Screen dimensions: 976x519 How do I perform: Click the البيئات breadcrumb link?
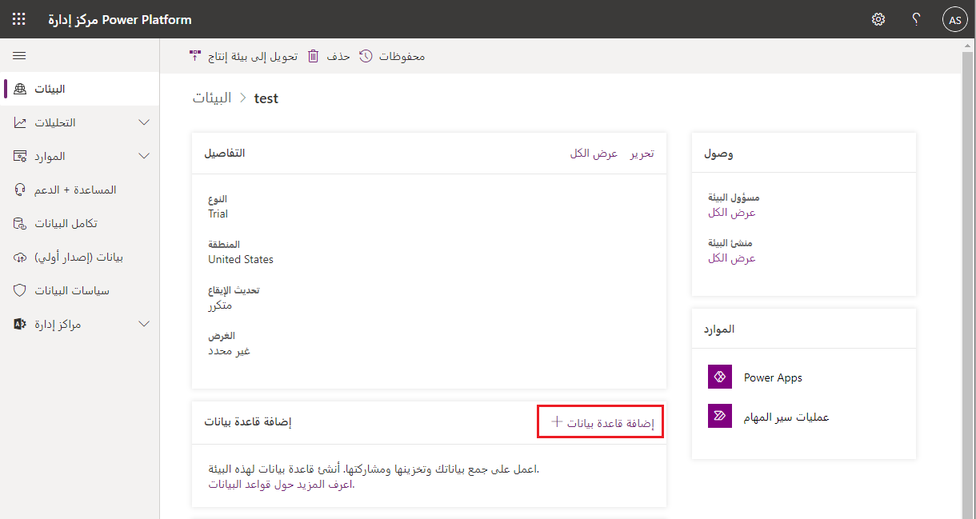pos(212,98)
